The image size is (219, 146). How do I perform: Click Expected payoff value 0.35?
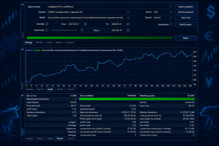point(134,109)
